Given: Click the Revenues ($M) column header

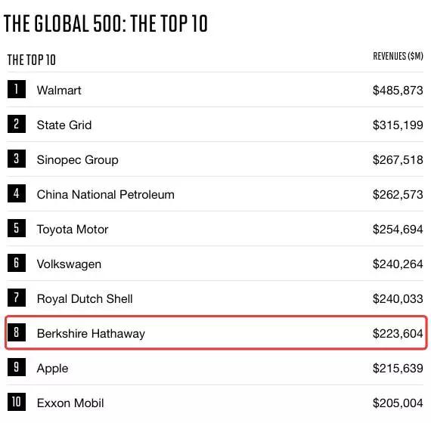Looking at the screenshot, I should (398, 56).
